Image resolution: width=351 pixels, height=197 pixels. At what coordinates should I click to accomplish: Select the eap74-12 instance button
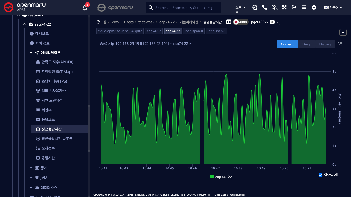click(154, 31)
